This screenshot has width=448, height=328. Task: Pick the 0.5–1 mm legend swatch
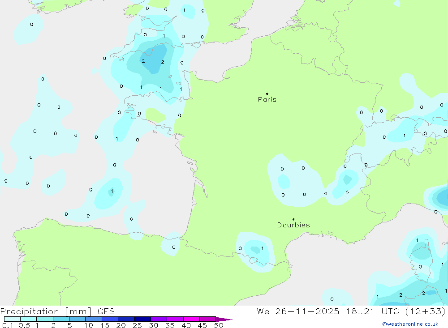pos(29,319)
